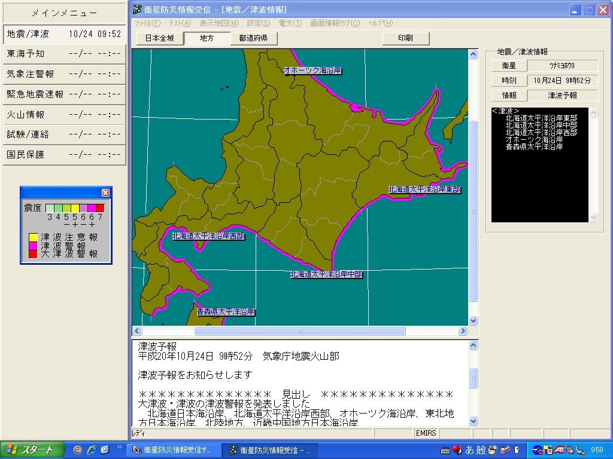Screen dimensions: 613x459
Task: Click the map horizontal scrollbar thumb
Action: point(300,331)
